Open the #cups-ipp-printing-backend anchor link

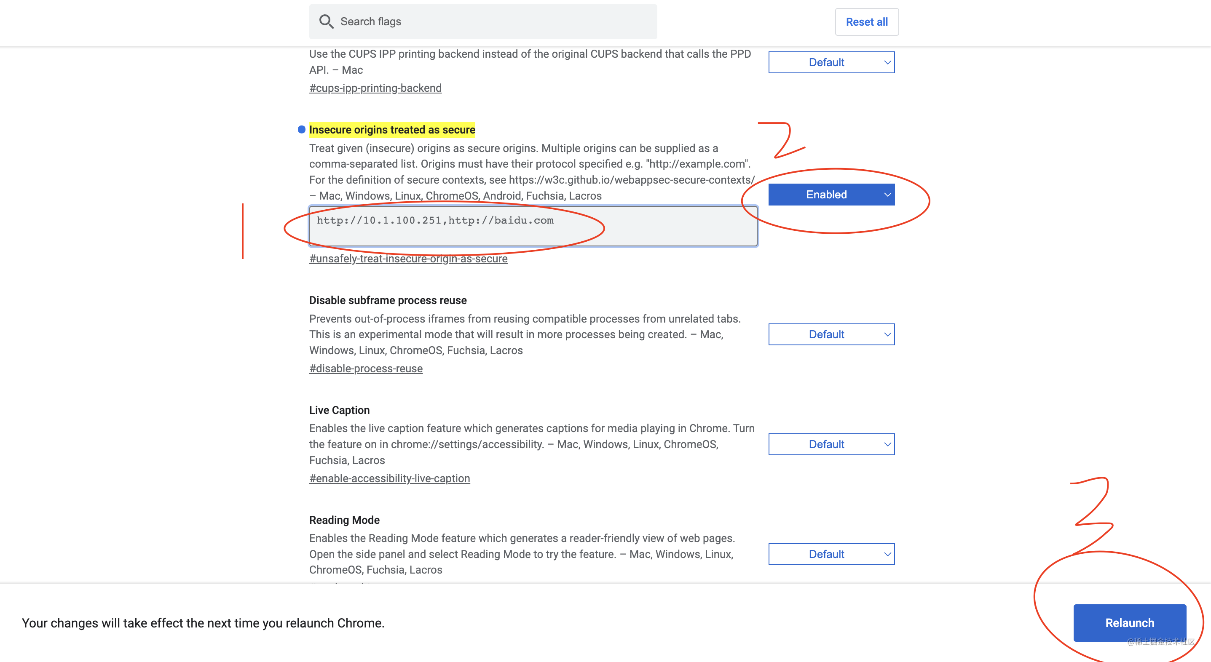(x=375, y=88)
